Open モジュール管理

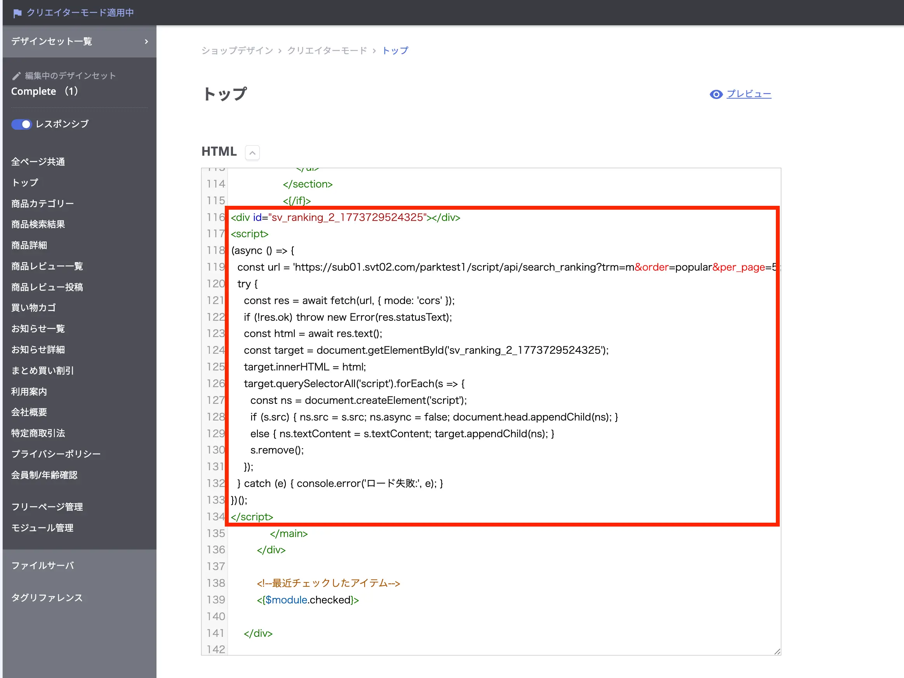click(x=42, y=528)
